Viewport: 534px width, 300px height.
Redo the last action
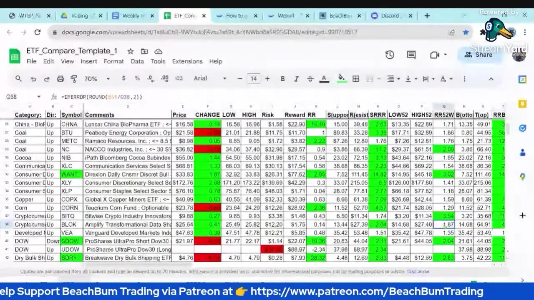pos(47,78)
